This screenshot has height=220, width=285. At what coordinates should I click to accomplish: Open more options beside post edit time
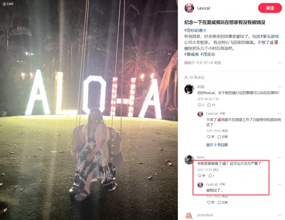coord(279,63)
